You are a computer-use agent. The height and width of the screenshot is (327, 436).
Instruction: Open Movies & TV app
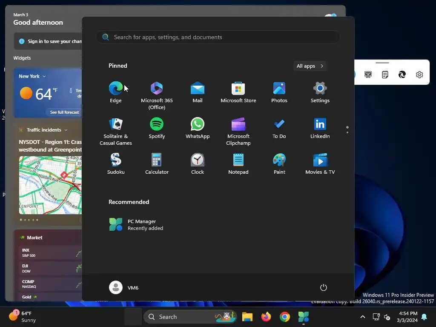[320, 164]
